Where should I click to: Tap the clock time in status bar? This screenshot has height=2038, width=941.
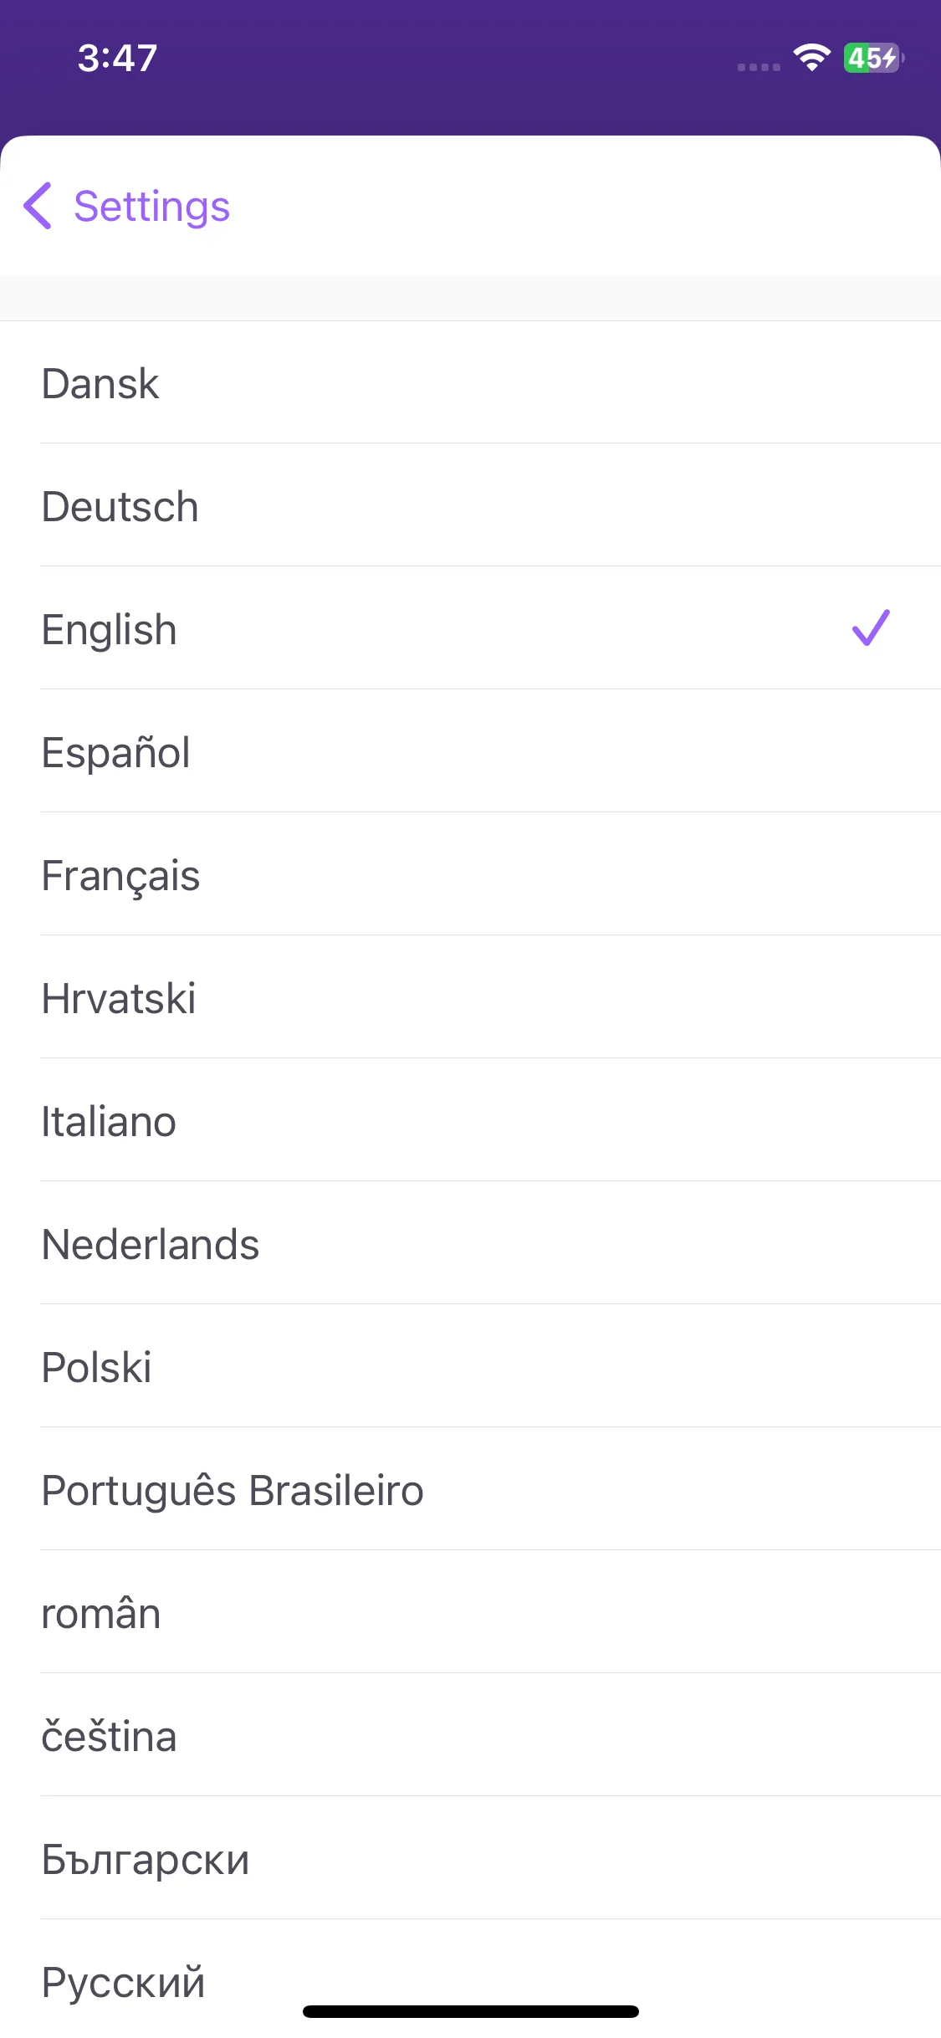[x=118, y=58]
